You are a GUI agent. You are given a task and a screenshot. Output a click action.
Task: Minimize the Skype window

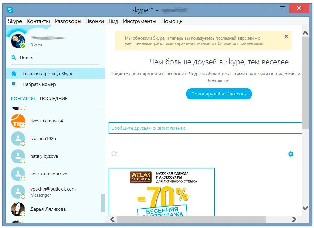[x=271, y=10]
